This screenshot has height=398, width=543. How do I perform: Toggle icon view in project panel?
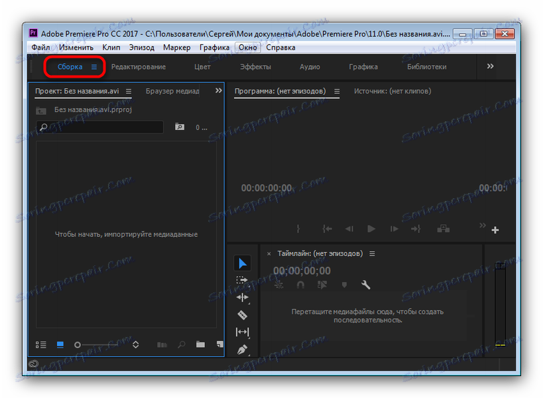60,345
